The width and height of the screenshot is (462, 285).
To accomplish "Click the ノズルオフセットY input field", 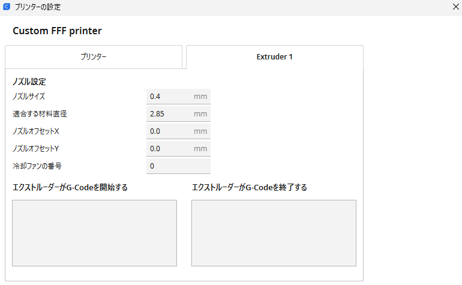I will point(171,148).
